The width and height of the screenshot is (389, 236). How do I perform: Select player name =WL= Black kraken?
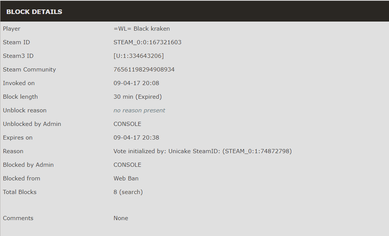(142, 29)
